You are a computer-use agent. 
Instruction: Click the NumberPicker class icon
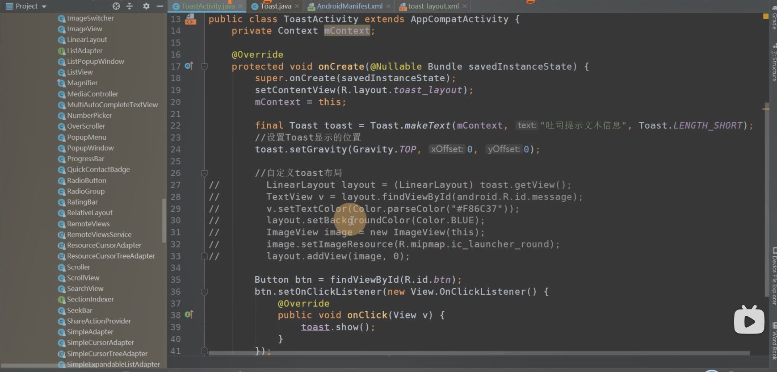coord(62,116)
